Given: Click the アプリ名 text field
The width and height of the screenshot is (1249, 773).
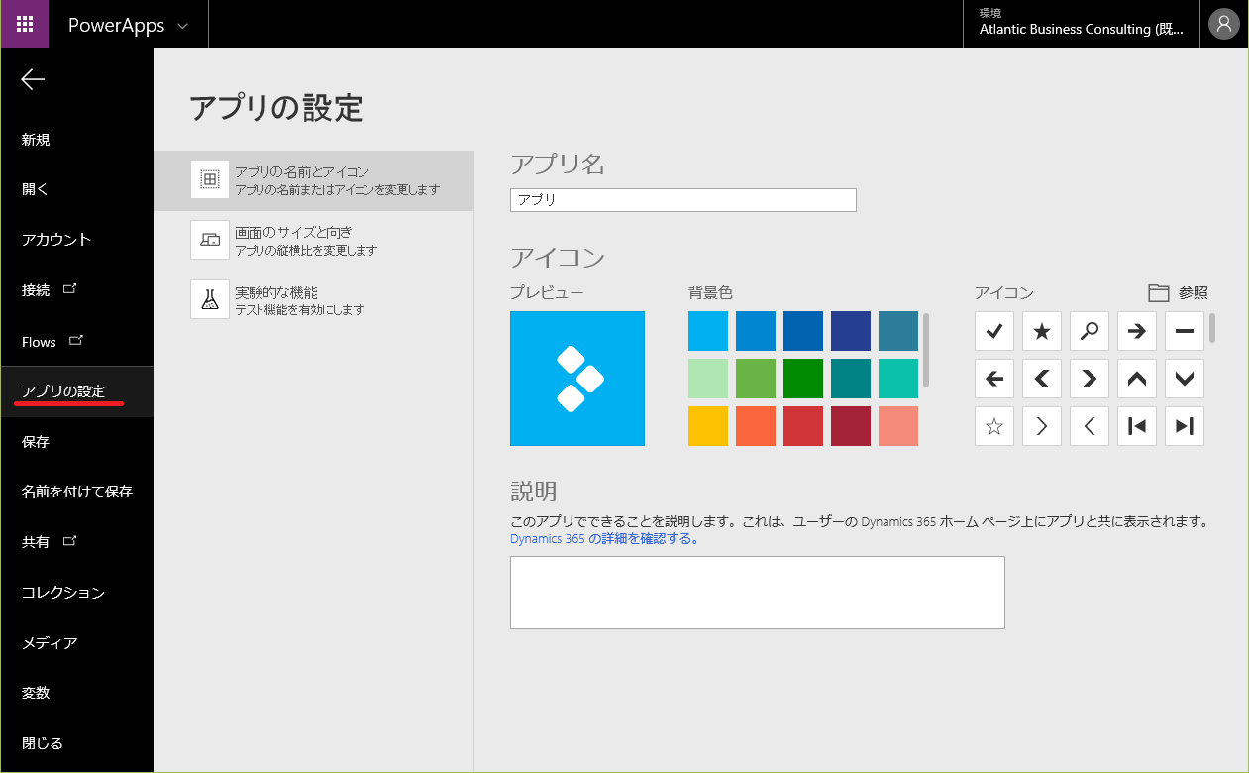Looking at the screenshot, I should coord(683,199).
